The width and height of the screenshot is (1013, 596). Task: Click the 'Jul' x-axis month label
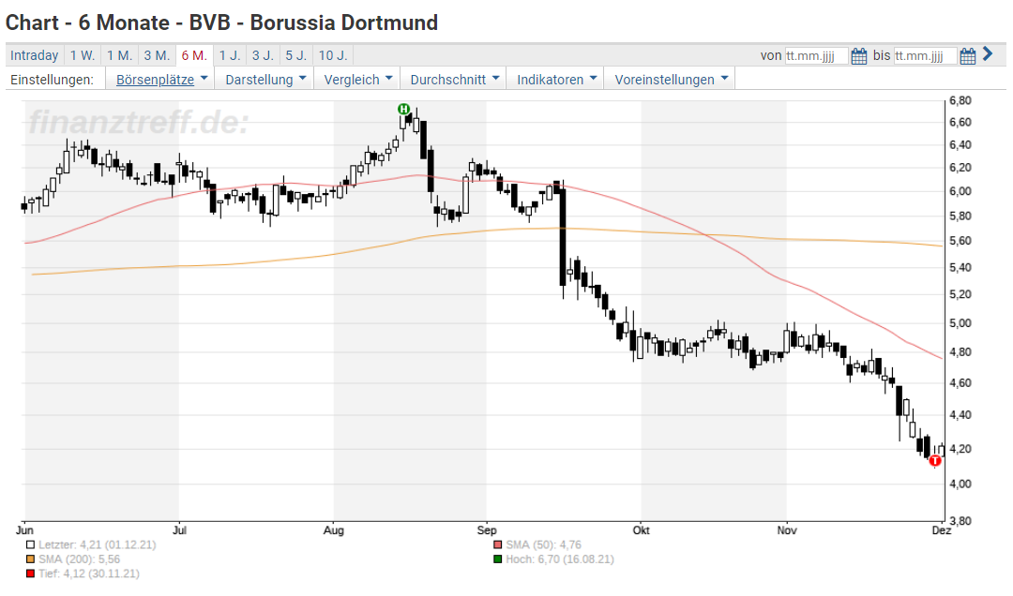tap(179, 530)
